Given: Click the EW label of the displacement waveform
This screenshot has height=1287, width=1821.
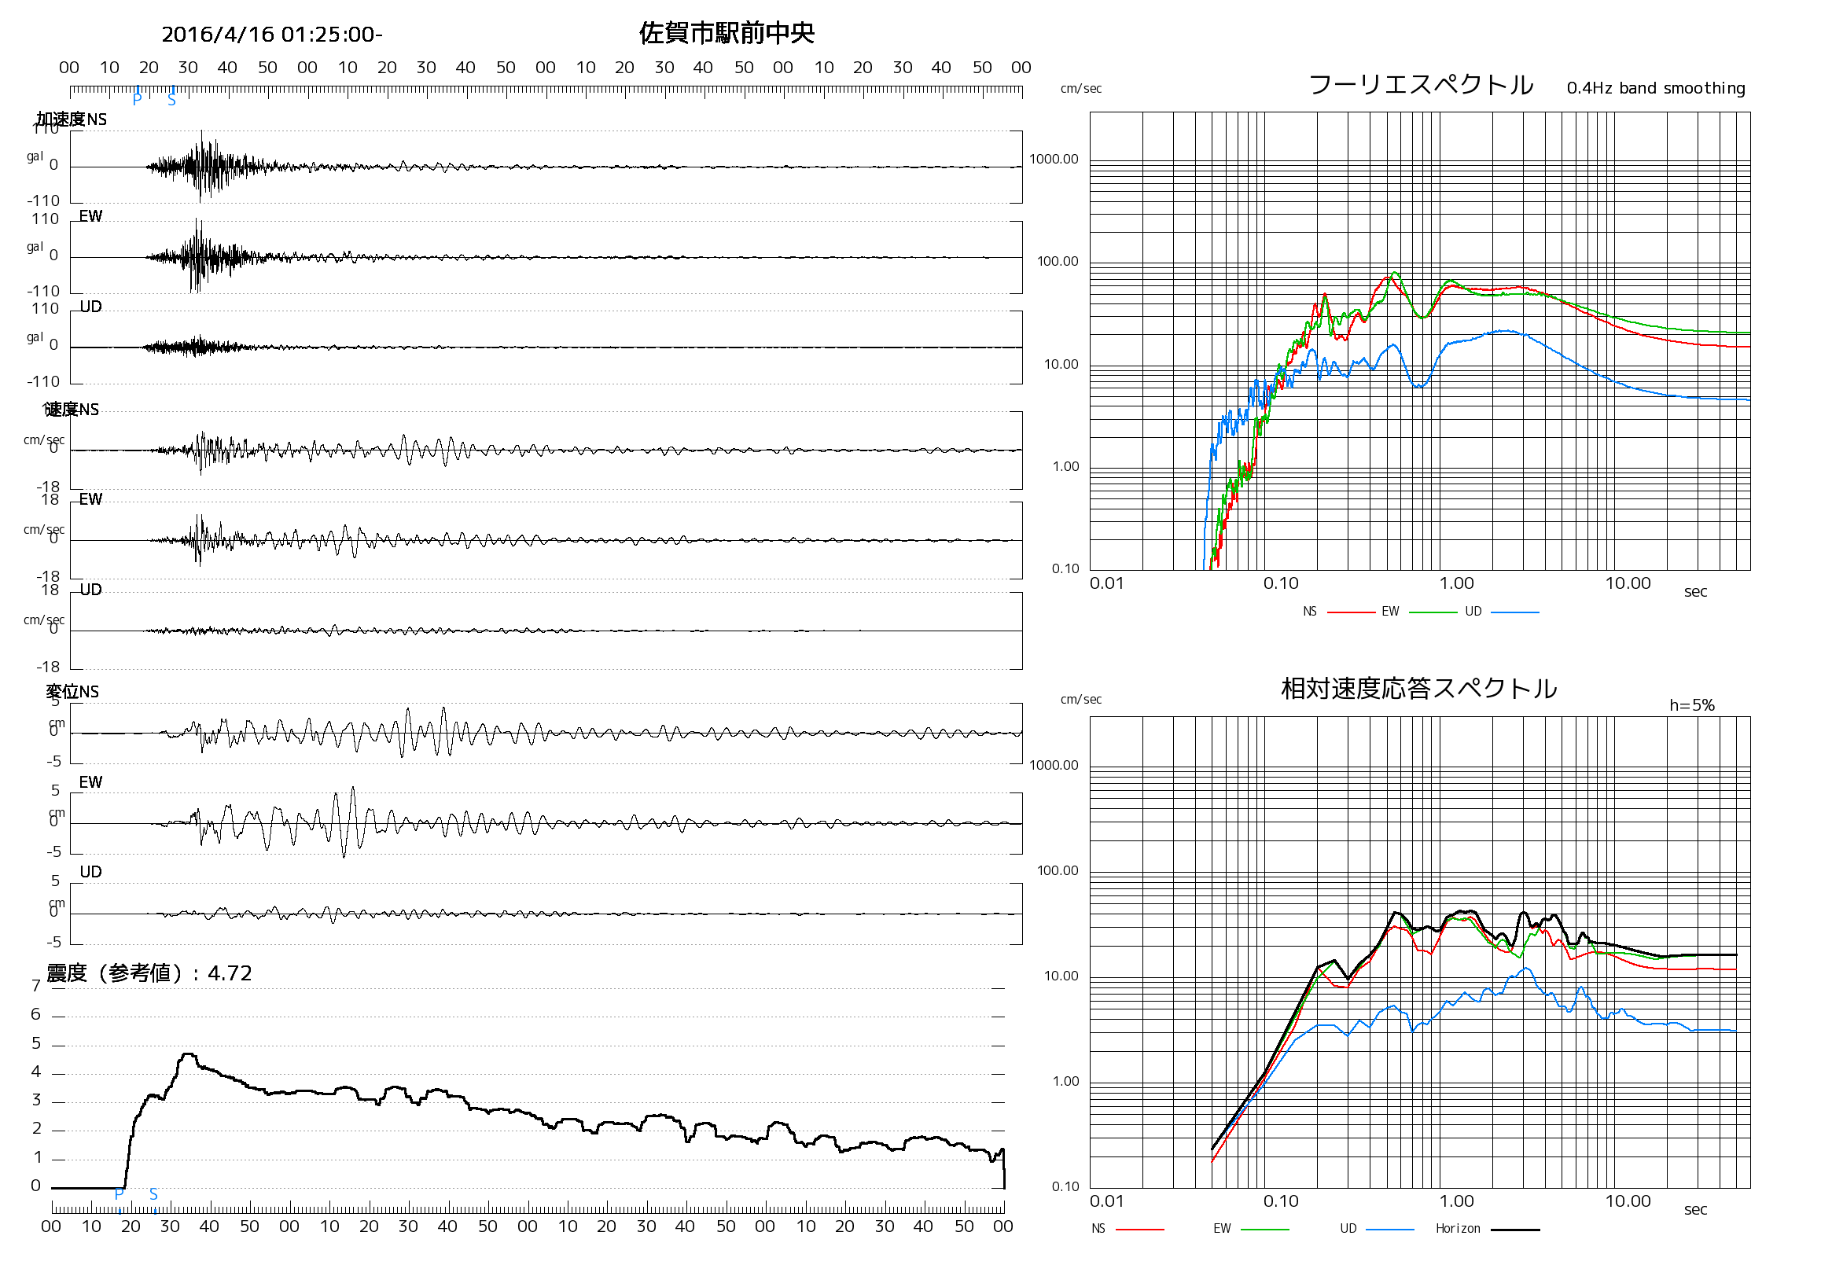Looking at the screenshot, I should pos(90,782).
